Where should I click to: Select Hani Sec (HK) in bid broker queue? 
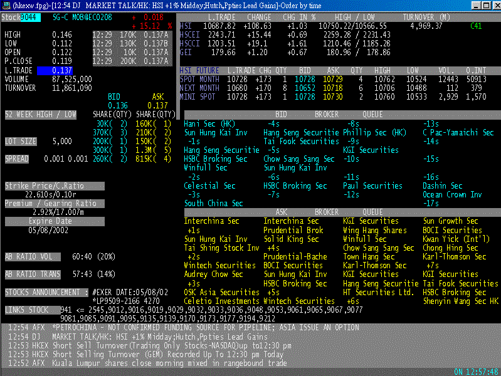click(x=209, y=123)
